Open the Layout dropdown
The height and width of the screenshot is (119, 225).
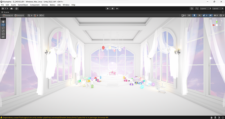pyautogui.click(x=217, y=9)
